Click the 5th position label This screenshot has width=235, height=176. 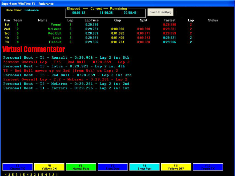click(x=7, y=42)
